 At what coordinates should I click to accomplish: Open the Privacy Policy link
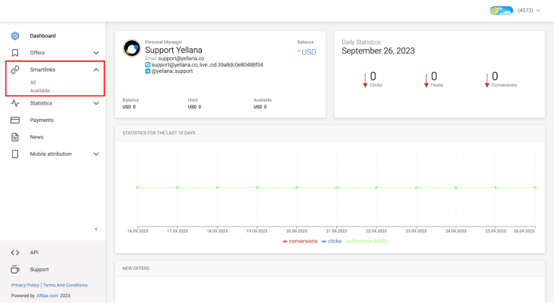(x=25, y=285)
